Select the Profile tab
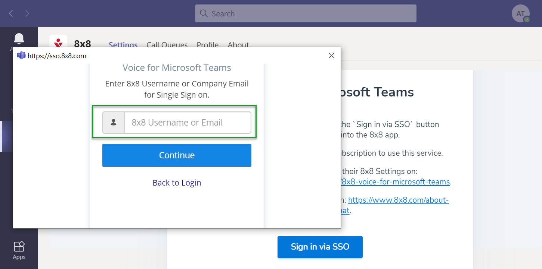Image resolution: width=542 pixels, height=269 pixels. coord(207,45)
